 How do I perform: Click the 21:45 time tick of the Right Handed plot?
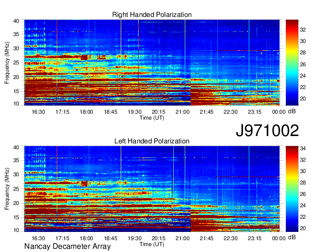[206, 112]
